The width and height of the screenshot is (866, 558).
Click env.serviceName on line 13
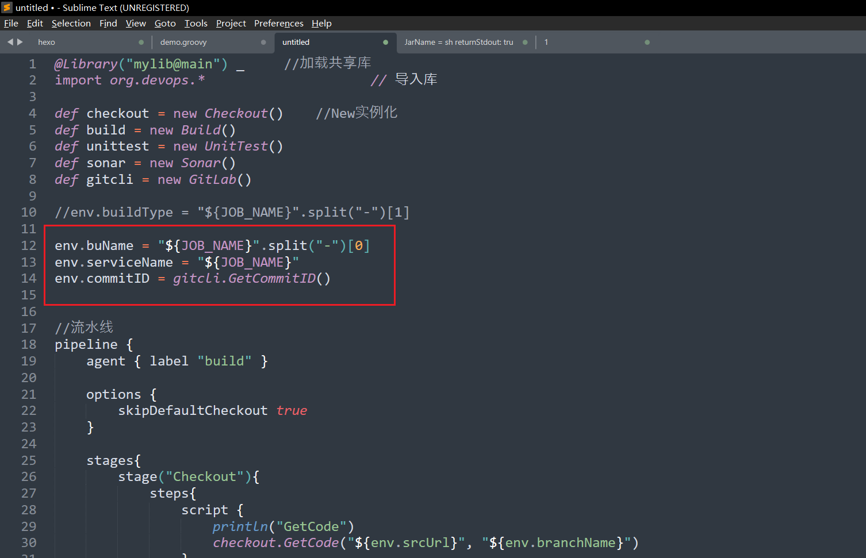point(114,263)
